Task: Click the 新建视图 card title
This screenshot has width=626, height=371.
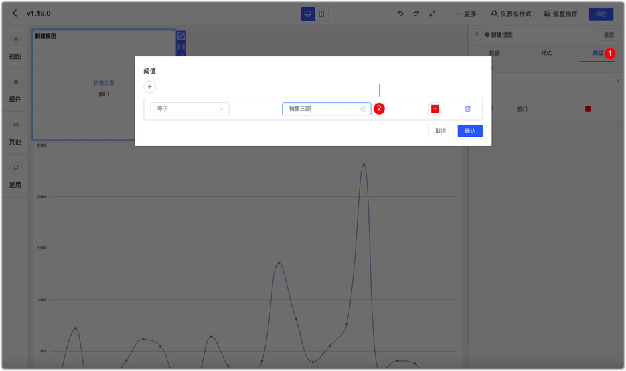Action: tap(45, 36)
